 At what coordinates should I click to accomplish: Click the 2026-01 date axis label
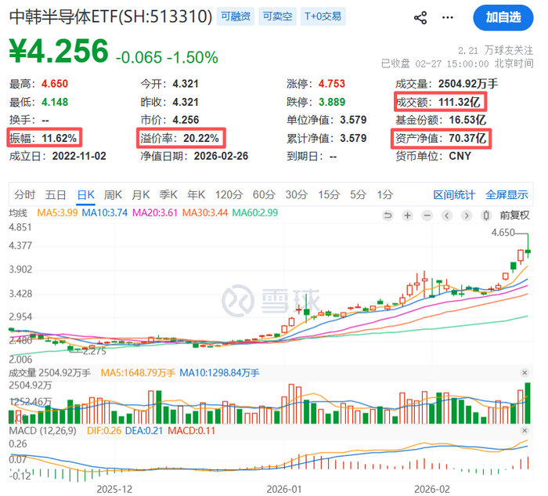click(x=283, y=489)
